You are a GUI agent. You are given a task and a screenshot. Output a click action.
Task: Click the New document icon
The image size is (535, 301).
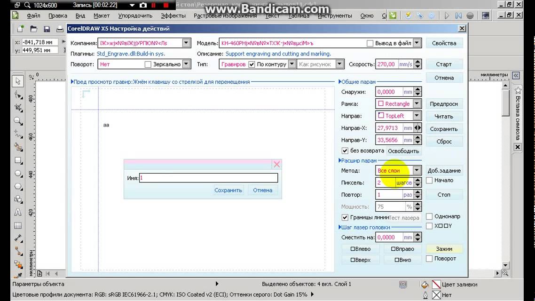21,29
